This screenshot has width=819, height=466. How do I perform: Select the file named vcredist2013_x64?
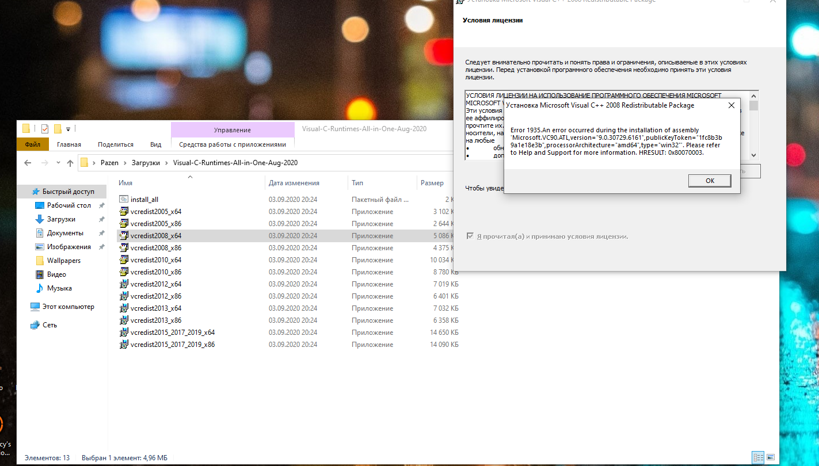click(x=156, y=308)
